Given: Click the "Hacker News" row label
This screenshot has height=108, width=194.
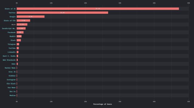Looking at the screenshot, I should click(10, 68).
